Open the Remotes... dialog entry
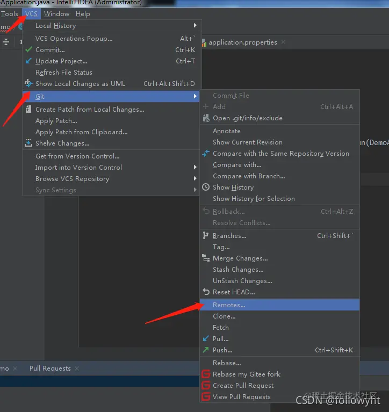 pos(279,305)
